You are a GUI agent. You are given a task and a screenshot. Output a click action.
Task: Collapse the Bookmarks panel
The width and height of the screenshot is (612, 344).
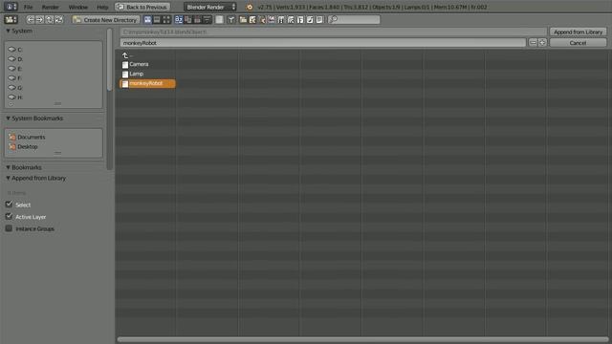[x=8, y=167]
